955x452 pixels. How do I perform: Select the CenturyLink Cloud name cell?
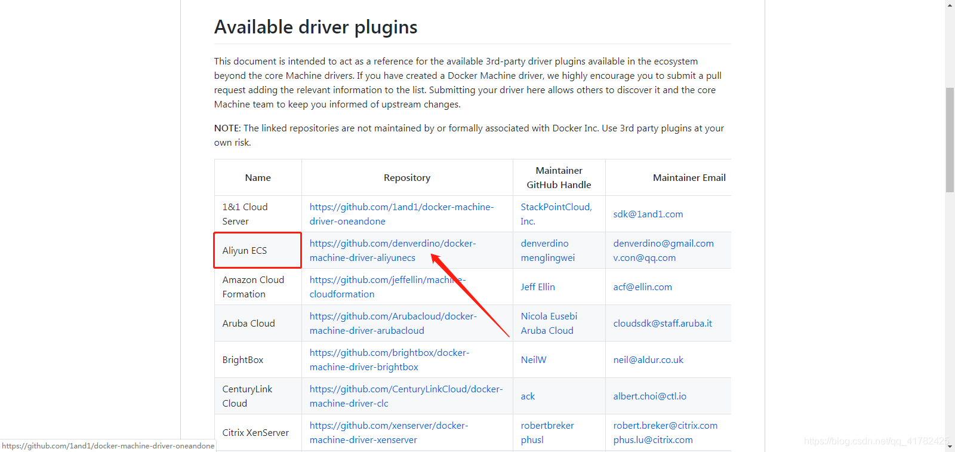[258, 396]
